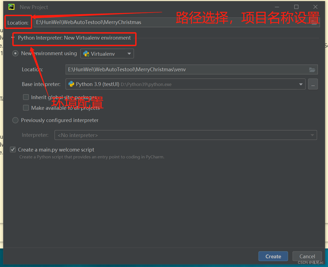The width and height of the screenshot is (328, 267).
Task: Click the Create button
Action: (x=273, y=256)
